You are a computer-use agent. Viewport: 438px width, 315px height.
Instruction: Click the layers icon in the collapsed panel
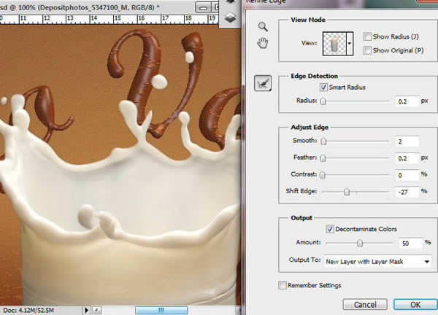230,17
